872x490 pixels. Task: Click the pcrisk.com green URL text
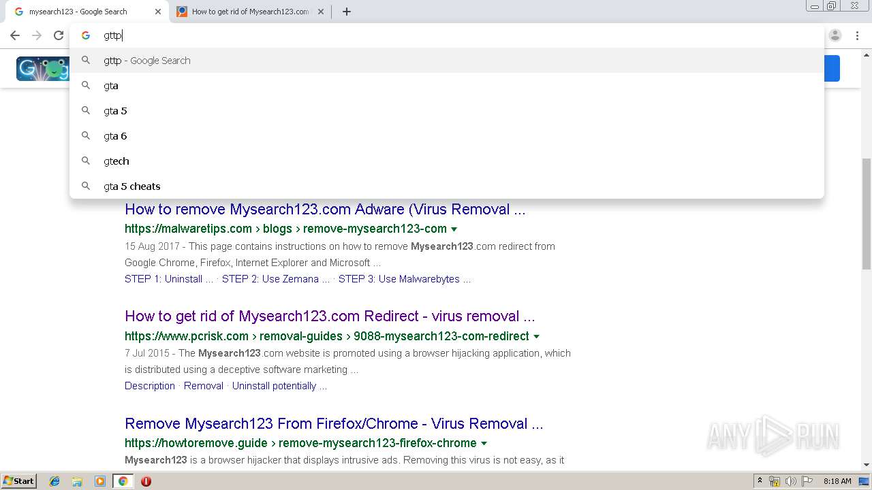(x=327, y=336)
